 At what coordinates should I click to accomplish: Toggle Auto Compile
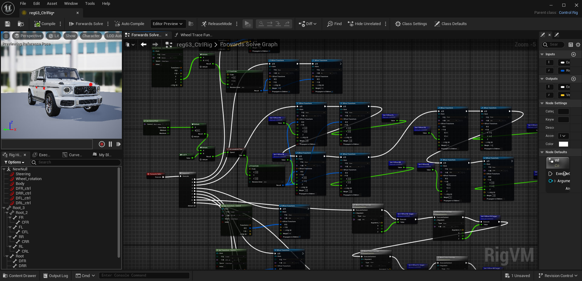tap(129, 24)
